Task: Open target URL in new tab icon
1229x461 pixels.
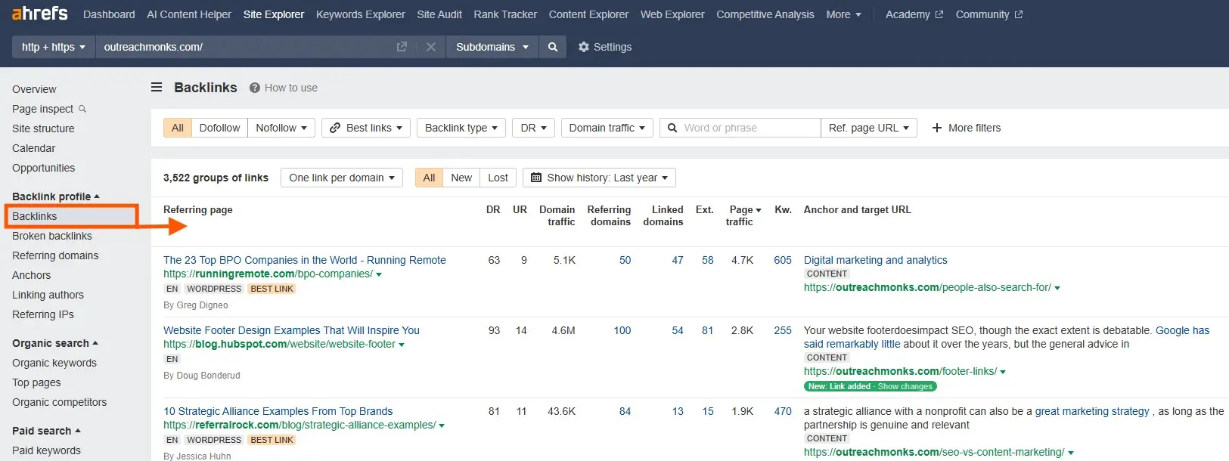Action: tap(402, 47)
